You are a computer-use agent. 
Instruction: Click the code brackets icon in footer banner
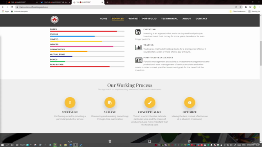70,142
